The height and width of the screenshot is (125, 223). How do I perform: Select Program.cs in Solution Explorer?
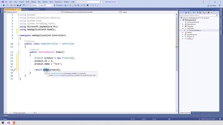[x=191, y=37]
